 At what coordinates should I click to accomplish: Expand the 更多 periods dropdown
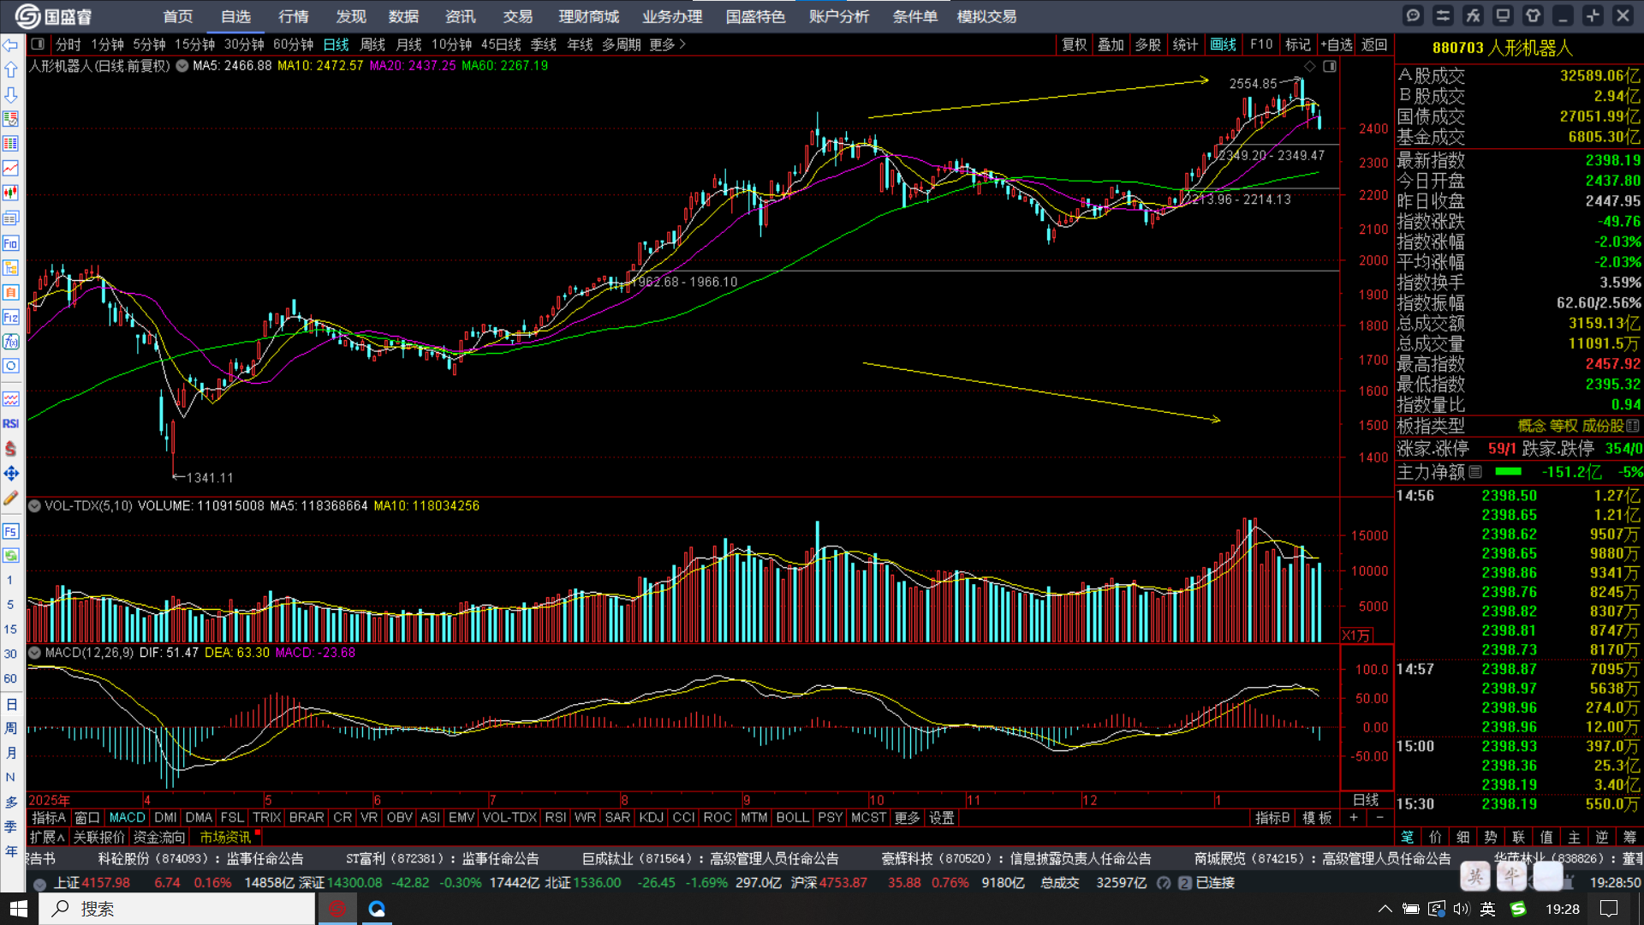667,45
